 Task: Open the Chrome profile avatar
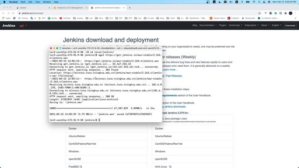tap(291, 13)
